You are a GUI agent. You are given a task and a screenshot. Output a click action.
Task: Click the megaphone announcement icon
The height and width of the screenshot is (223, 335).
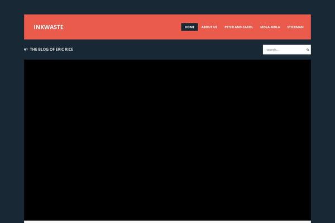point(26,50)
